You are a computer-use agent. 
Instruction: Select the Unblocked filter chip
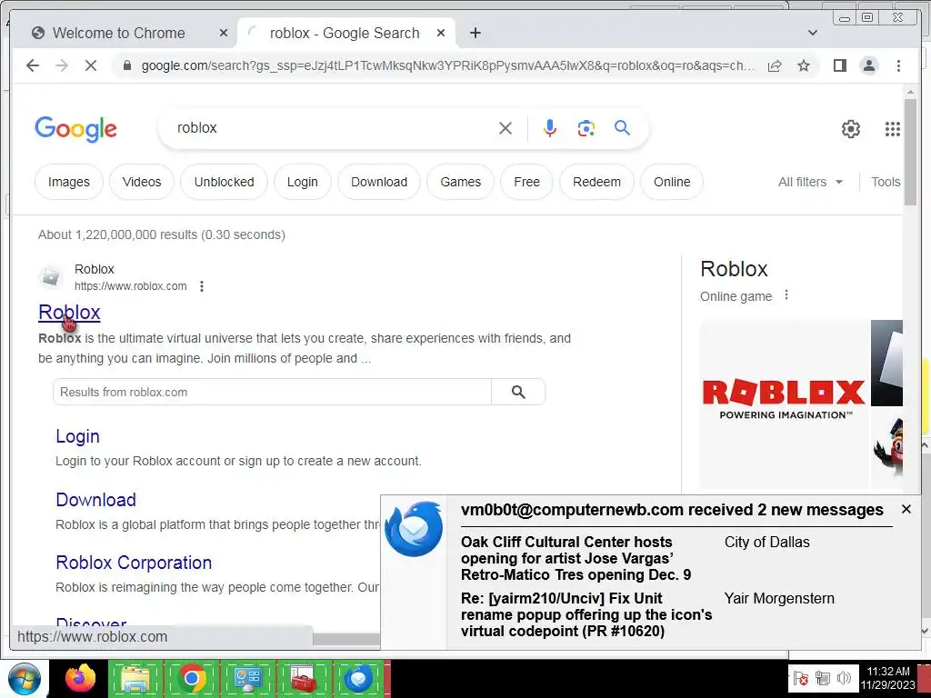coord(224,182)
